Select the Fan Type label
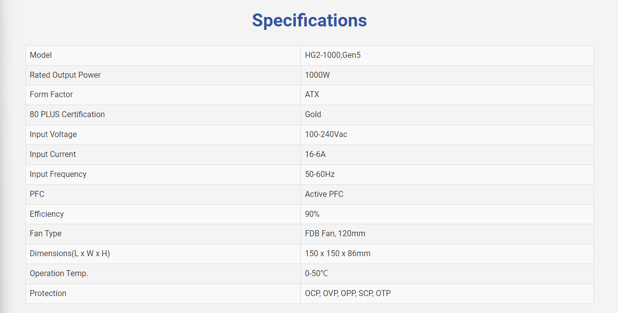Screen dimensions: 618x313 [x=46, y=233]
